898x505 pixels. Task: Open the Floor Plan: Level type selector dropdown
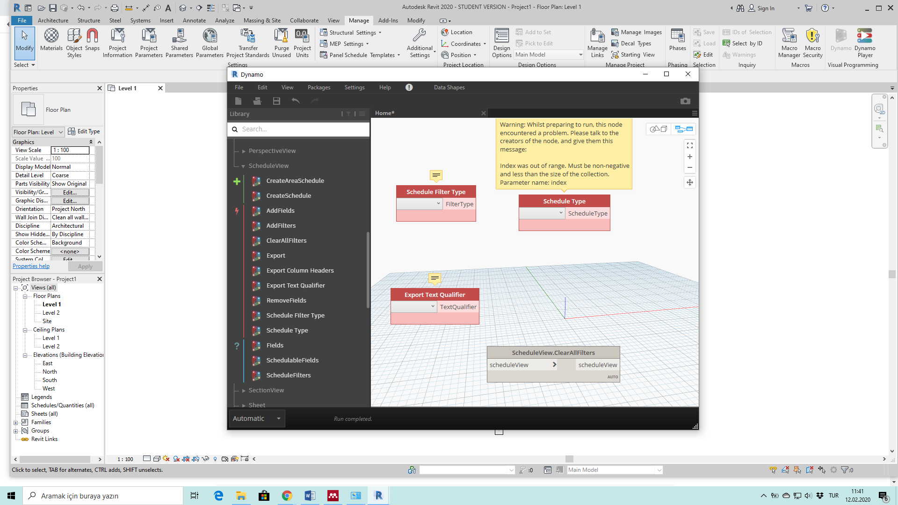(38, 132)
